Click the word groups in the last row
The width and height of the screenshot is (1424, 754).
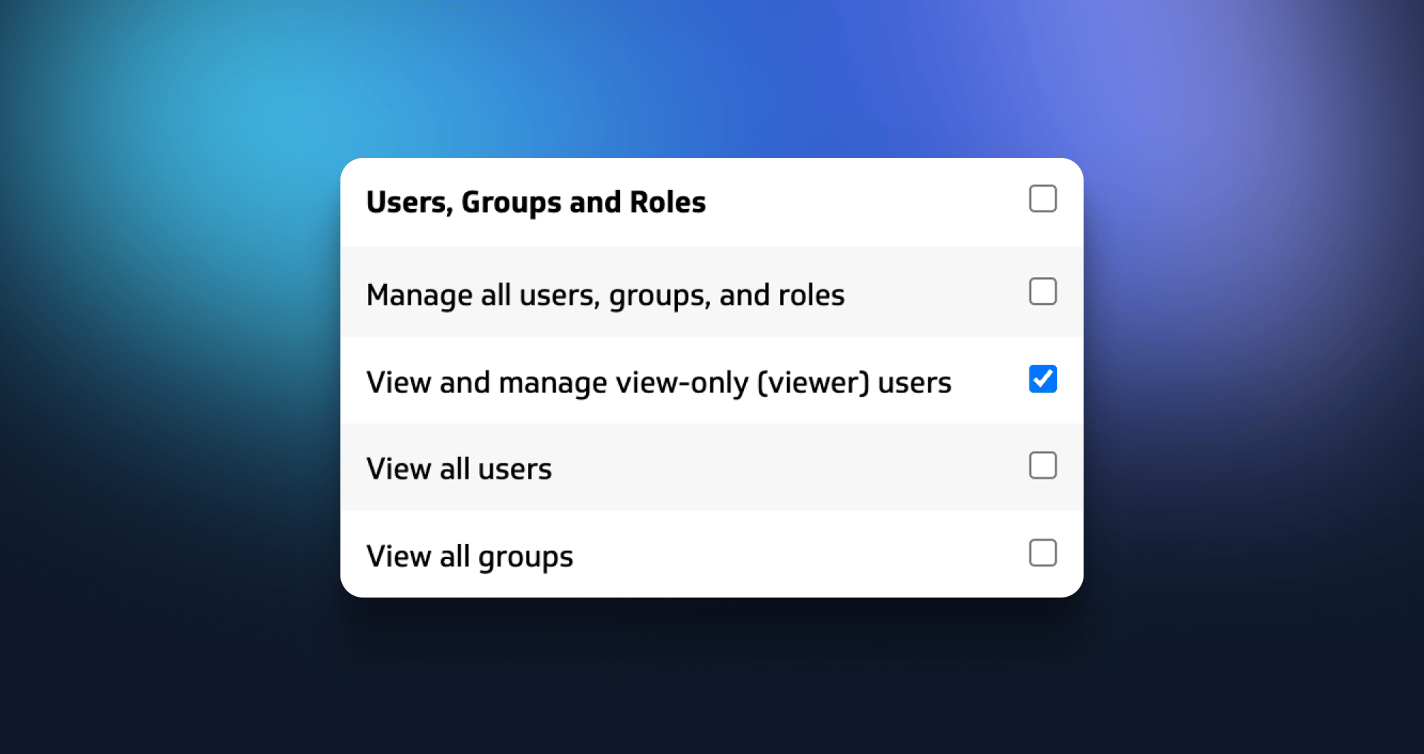click(x=525, y=558)
